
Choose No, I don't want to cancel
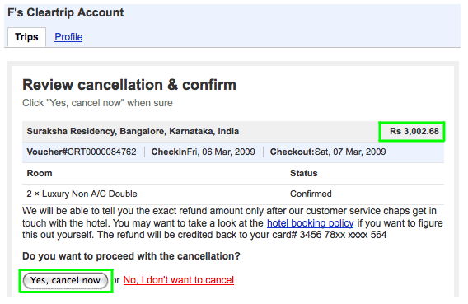[x=179, y=280]
